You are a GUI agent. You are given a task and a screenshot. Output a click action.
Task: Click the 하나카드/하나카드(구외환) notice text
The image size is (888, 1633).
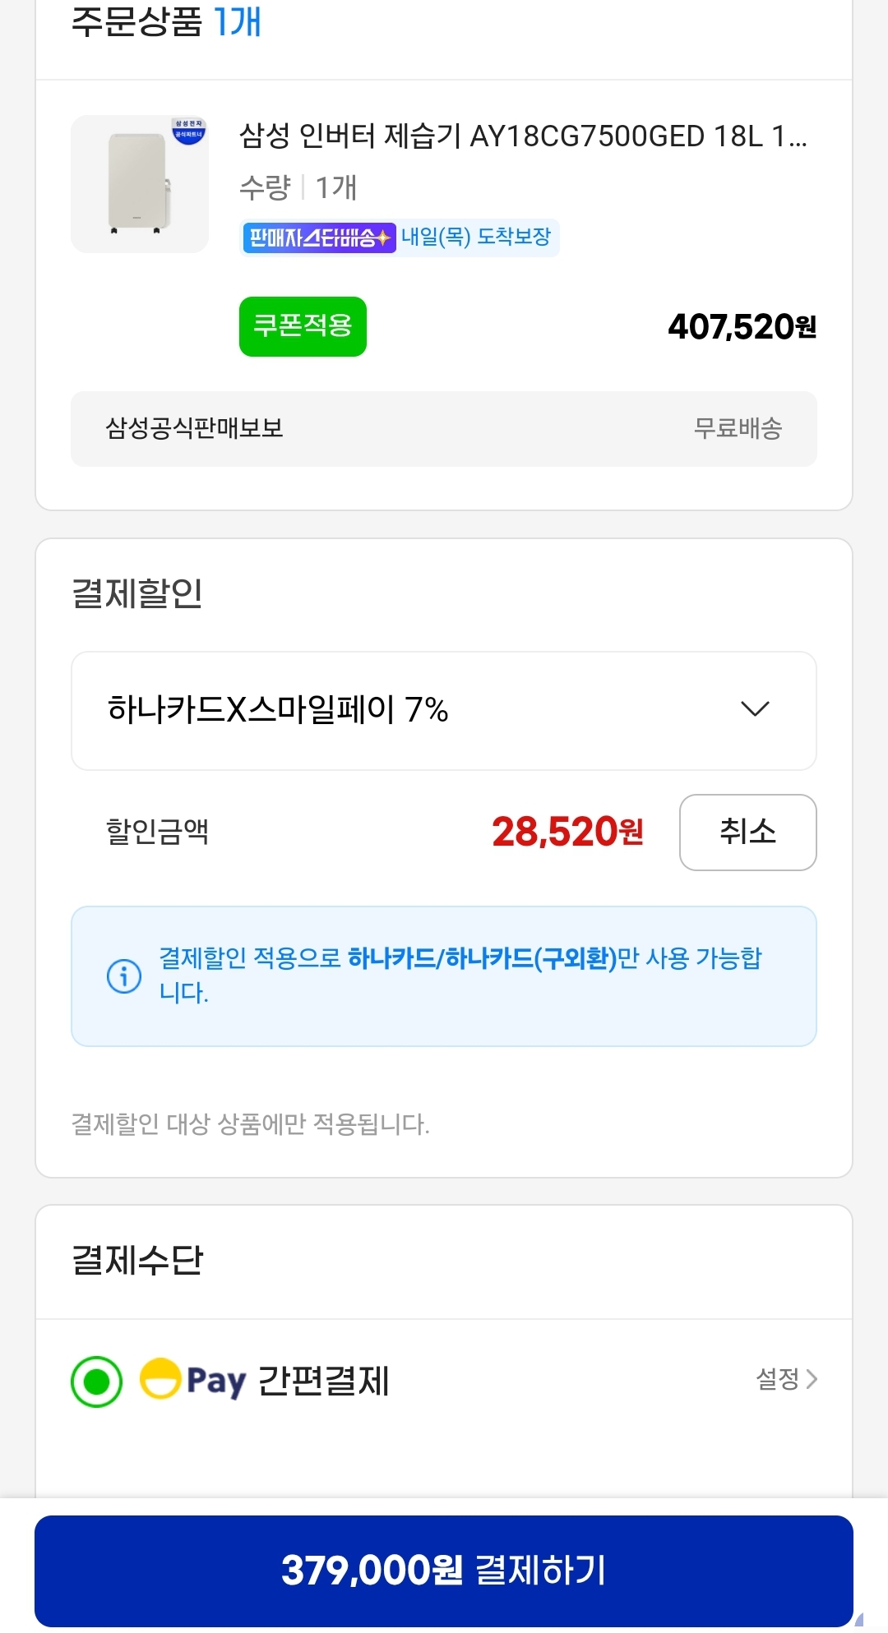(x=482, y=958)
